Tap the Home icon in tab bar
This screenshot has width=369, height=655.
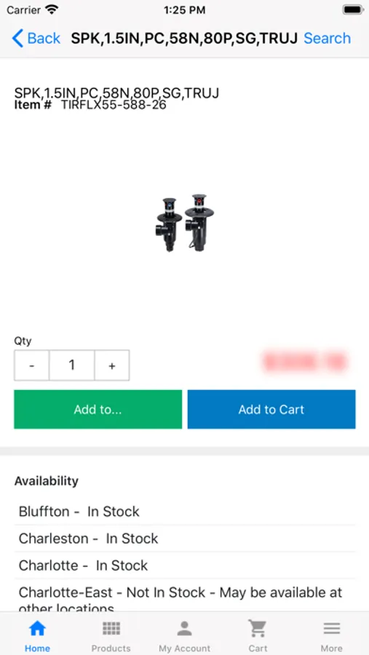[x=37, y=628]
